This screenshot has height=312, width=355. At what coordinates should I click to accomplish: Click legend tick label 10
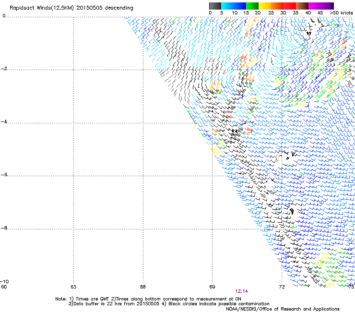(x=235, y=13)
